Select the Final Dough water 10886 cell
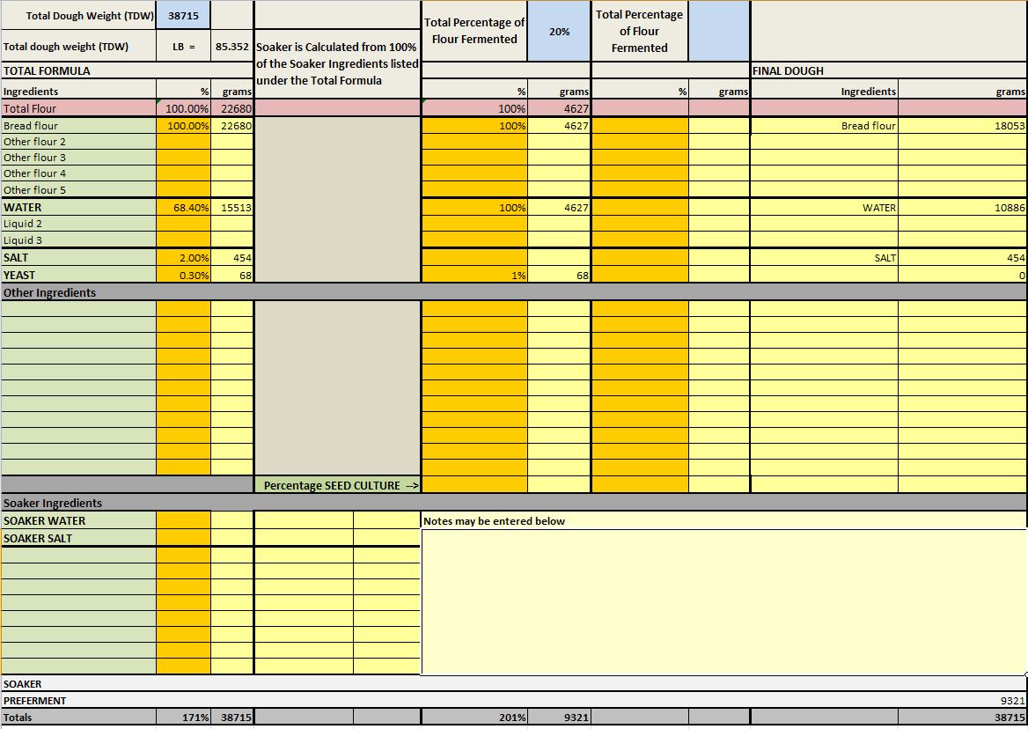Screen dimensions: 1028x729 (x=962, y=208)
